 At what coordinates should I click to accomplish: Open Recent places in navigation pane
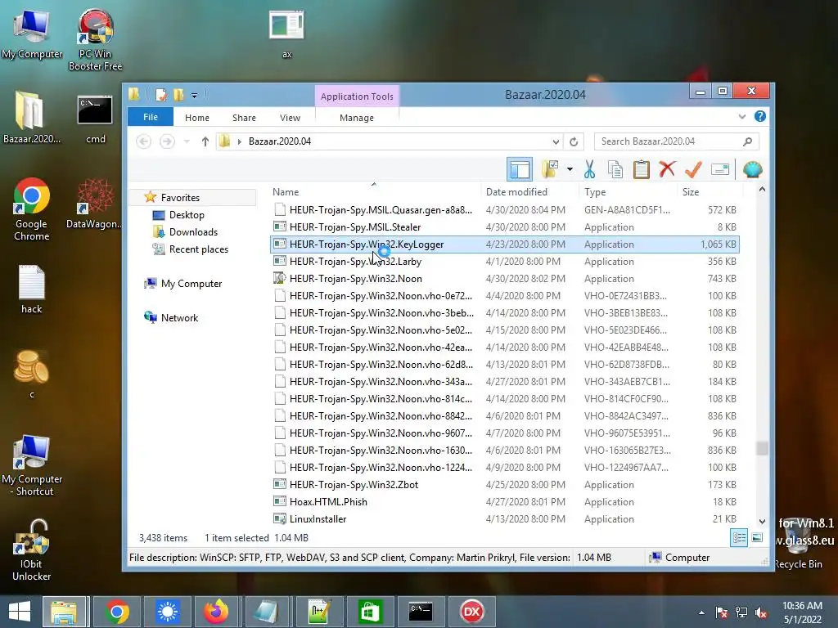click(198, 249)
